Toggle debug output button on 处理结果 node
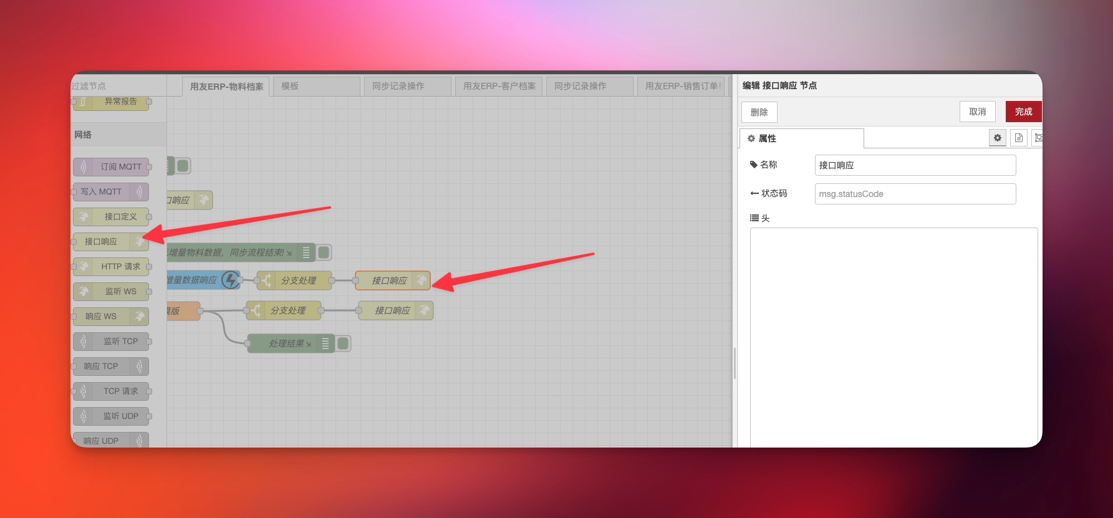 click(343, 343)
